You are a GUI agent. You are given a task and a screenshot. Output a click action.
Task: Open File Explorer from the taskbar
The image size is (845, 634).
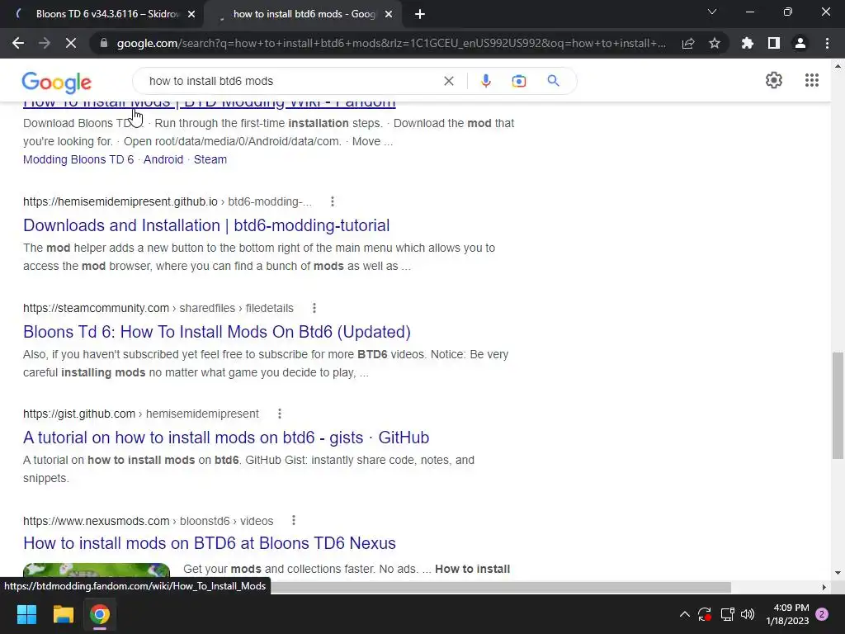[63, 614]
